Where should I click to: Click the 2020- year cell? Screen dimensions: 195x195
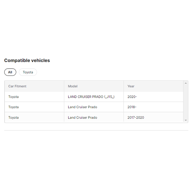point(132,97)
